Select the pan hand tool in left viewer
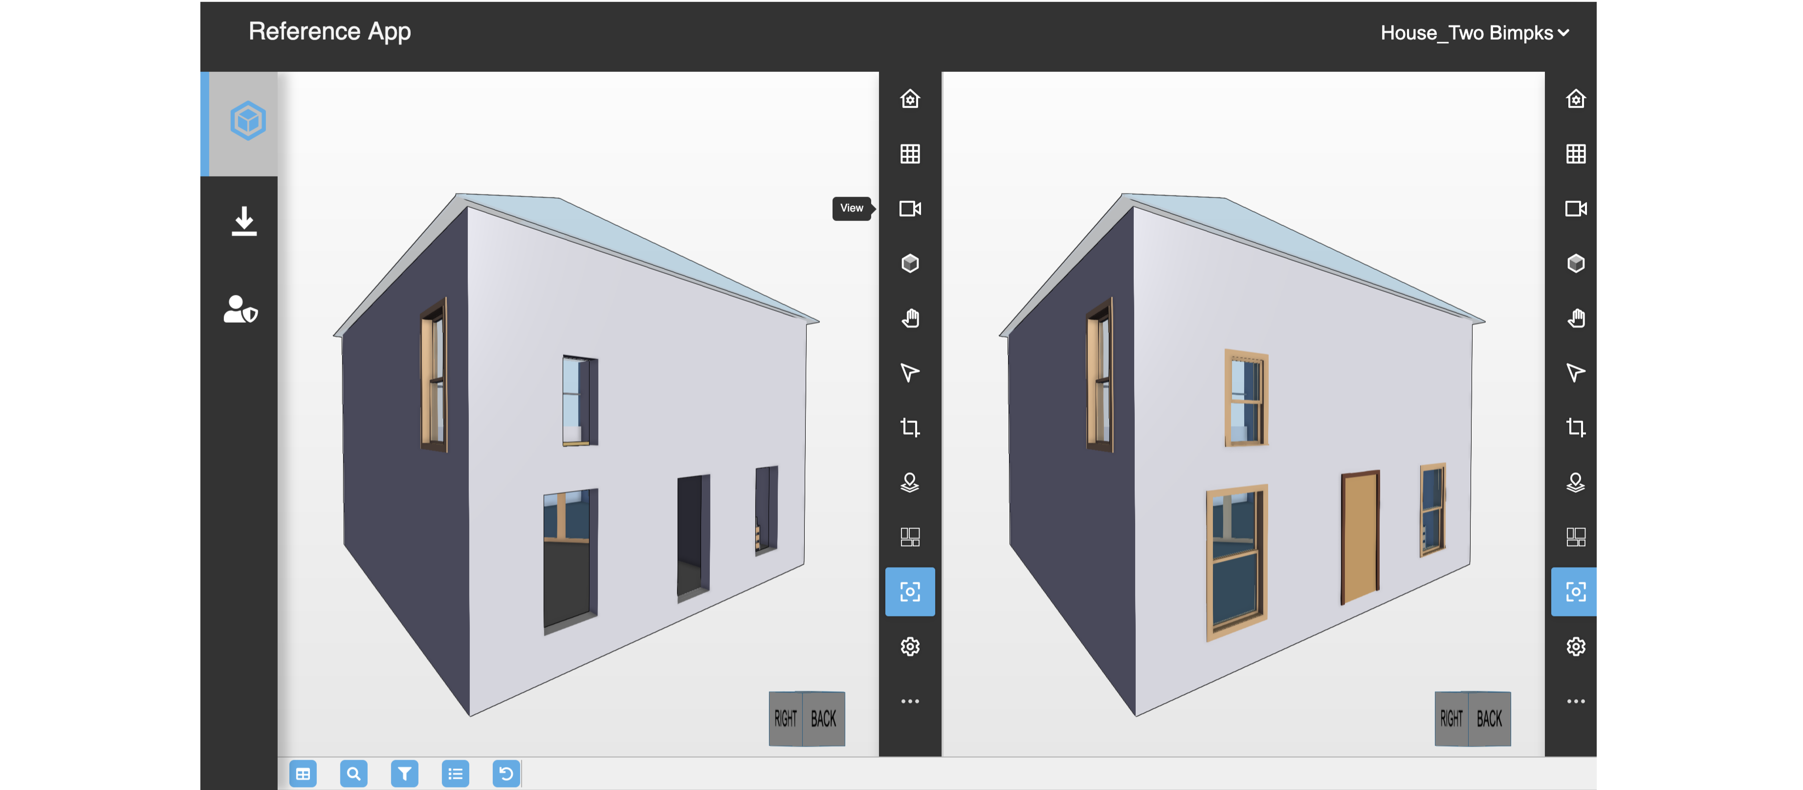The width and height of the screenshot is (1803, 790). [x=909, y=318]
